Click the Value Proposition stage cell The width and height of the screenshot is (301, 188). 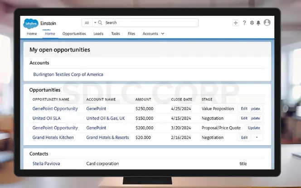[218, 109]
